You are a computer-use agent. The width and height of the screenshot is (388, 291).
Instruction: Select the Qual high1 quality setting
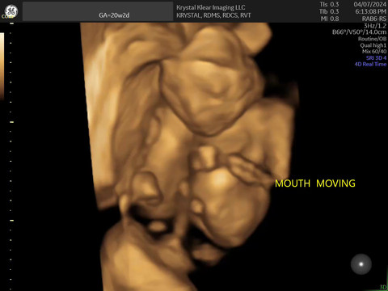tap(373, 45)
